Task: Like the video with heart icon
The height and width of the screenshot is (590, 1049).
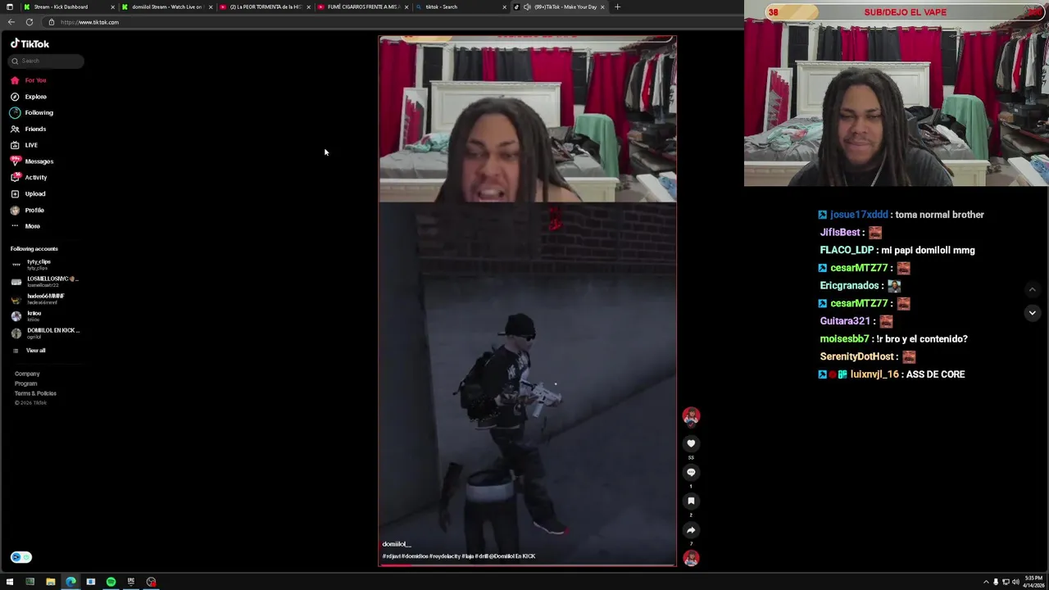Action: [x=691, y=443]
